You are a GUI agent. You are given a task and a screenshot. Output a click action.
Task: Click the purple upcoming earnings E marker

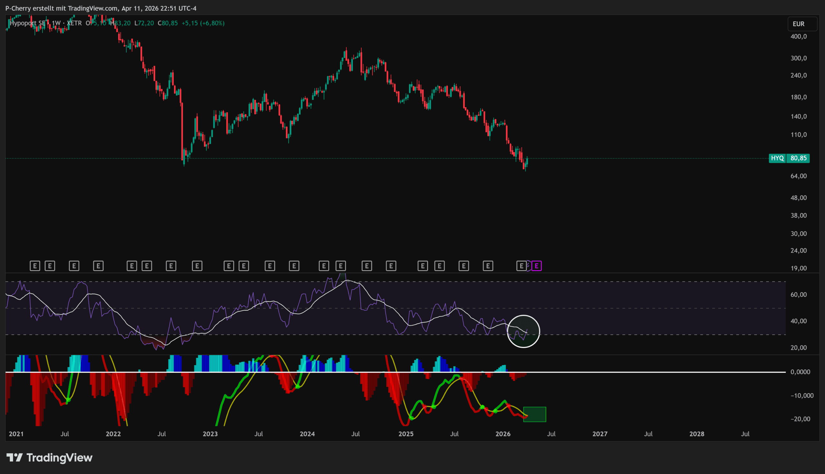(537, 266)
